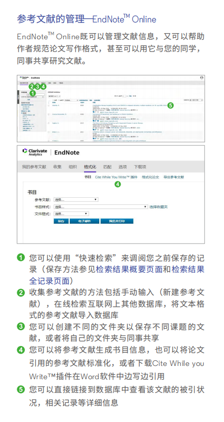The image size is (224, 422).
Task: Tick the checkbox beside the third reference
Action: (x=49, y=123)
